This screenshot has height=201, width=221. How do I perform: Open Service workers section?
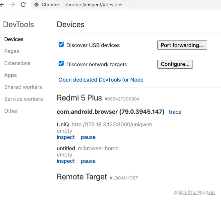(24, 99)
